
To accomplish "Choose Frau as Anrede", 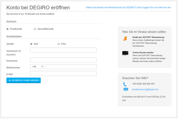I will click(x=58, y=44).
